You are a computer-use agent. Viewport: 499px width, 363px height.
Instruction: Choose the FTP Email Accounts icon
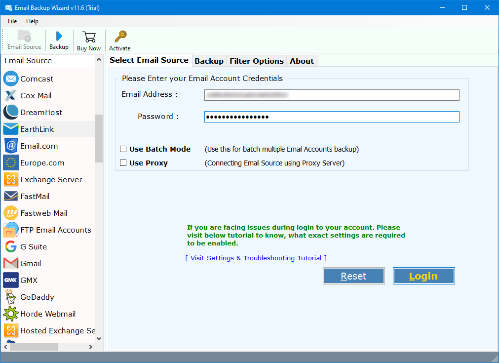11,230
